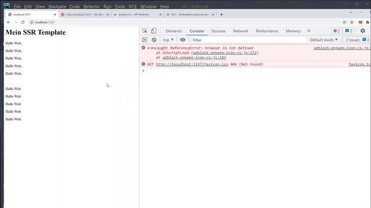Open the 2 Issues link
Image resolution: width=371 pixels, height=208 pixels.
click(x=357, y=40)
